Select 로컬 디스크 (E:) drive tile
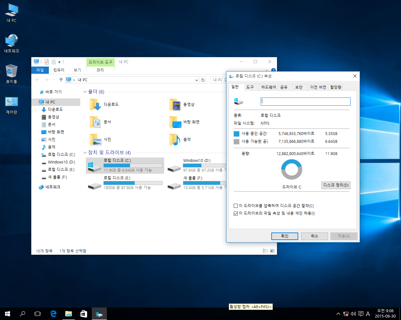 [x=125, y=183]
